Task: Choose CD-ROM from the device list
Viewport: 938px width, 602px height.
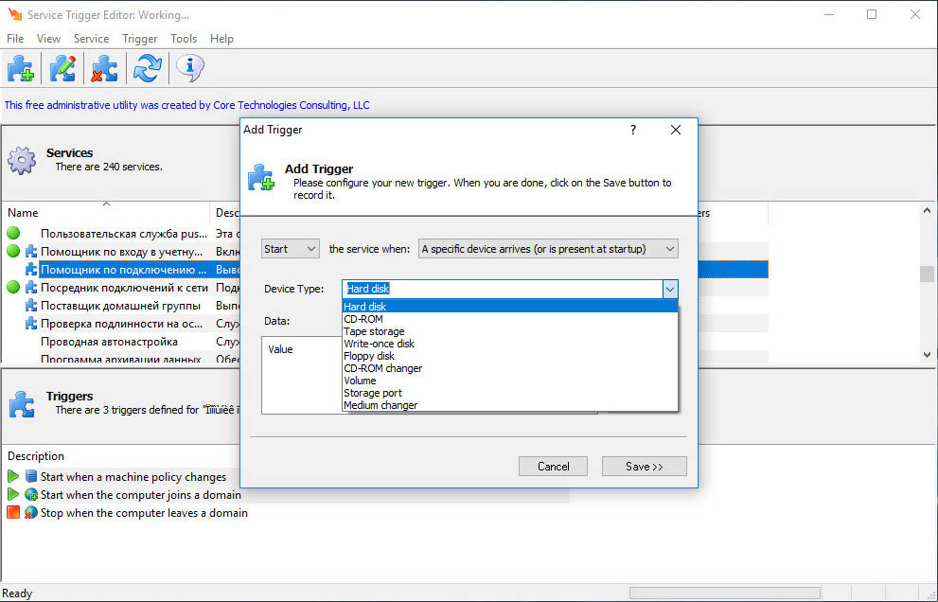Action: pyautogui.click(x=509, y=319)
